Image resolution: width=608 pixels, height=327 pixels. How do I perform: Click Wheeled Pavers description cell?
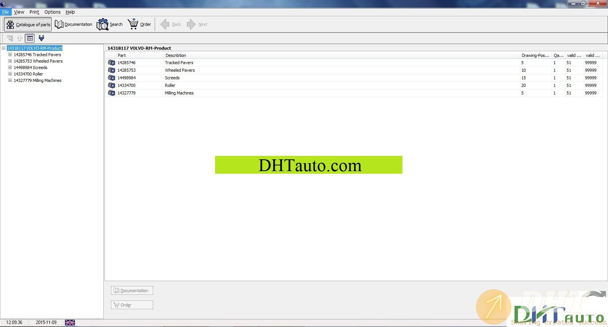180,70
